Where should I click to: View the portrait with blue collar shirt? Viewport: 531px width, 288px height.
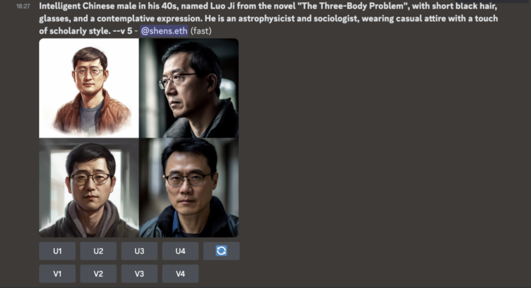(189, 187)
